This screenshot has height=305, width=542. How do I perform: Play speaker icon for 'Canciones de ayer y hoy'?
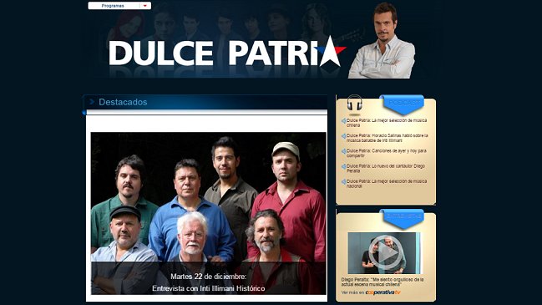point(343,151)
